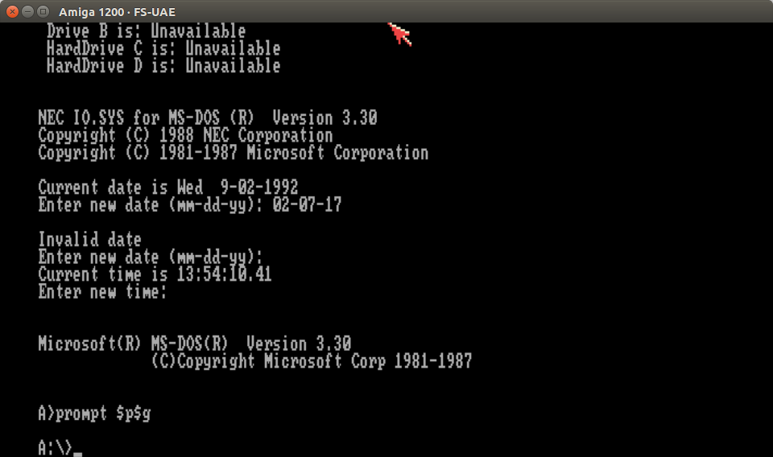The width and height of the screenshot is (773, 457).
Task: Click the 'HardDrive C is: Unavailable' line
Action: (163, 48)
